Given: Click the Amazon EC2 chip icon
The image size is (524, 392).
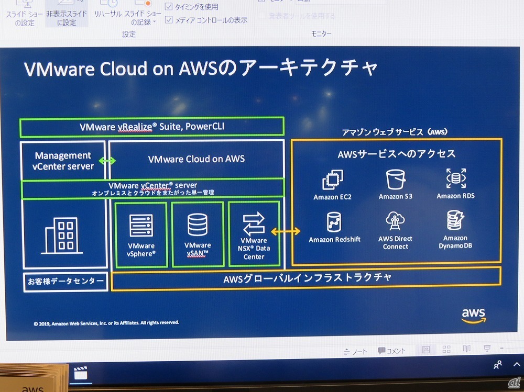Looking at the screenshot, I should pos(333,180).
